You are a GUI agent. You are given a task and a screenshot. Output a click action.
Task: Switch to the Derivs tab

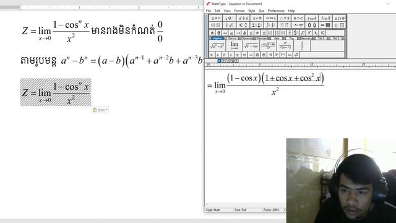(x=232, y=38)
